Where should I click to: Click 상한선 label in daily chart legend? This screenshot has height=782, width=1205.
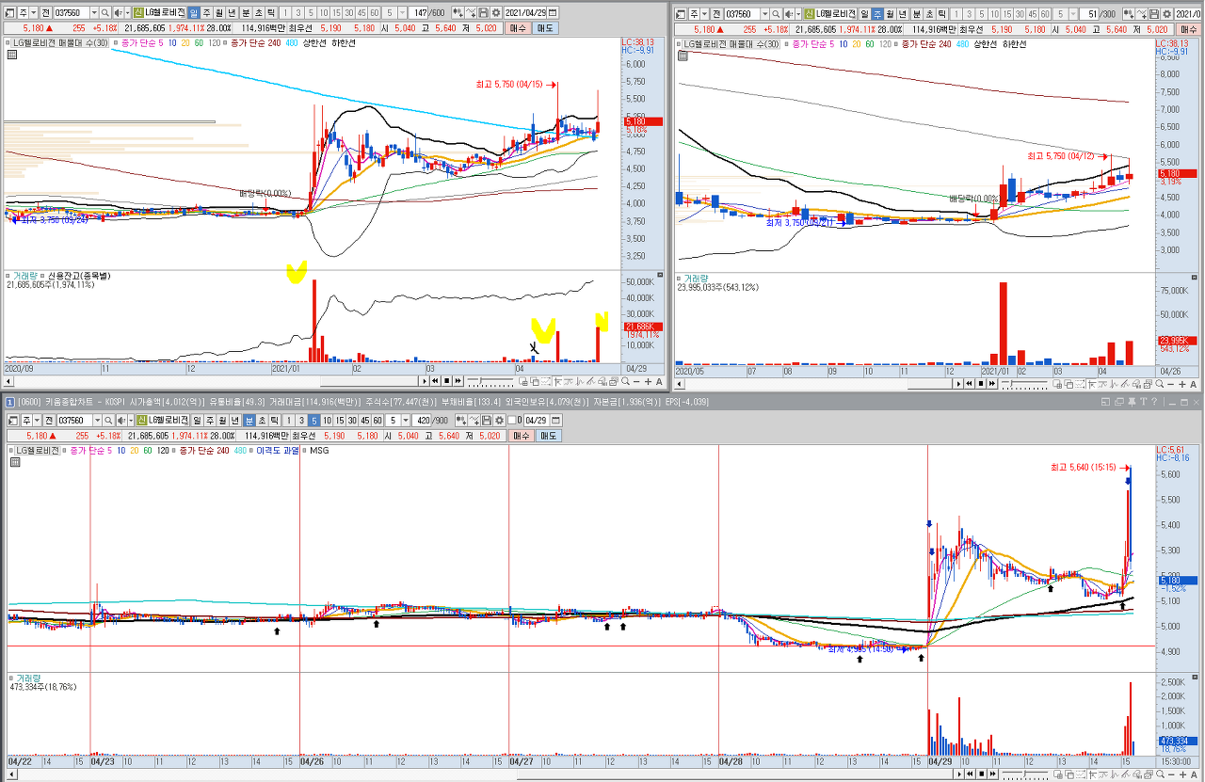313,43
